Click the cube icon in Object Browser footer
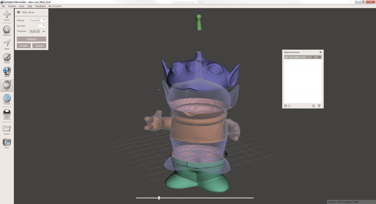Screen dimensions: 376x204 click(x=285, y=106)
